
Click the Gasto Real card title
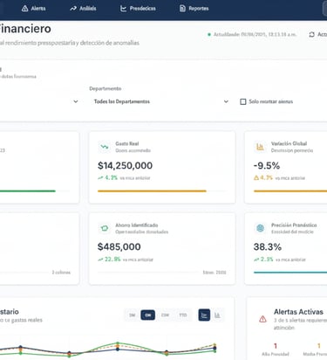coord(127,143)
